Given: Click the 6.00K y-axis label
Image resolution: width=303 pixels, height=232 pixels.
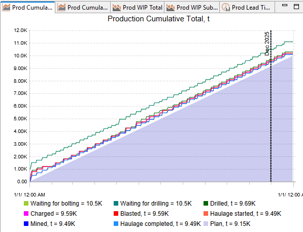Looking at the screenshot, I should point(20,106).
